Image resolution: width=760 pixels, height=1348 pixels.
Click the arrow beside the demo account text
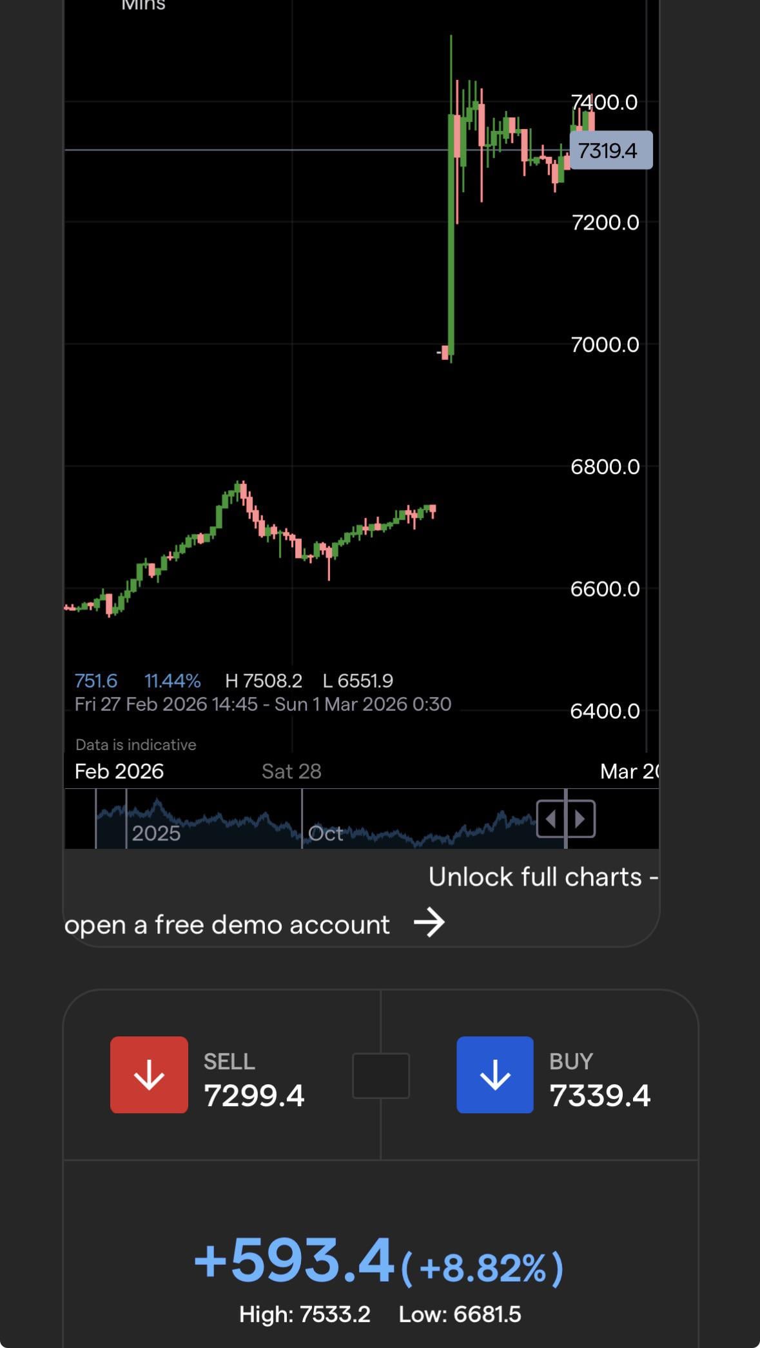(x=429, y=923)
